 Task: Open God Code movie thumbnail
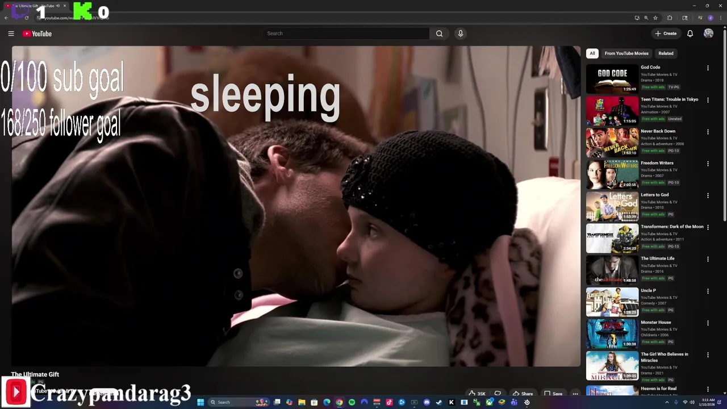tap(612, 79)
